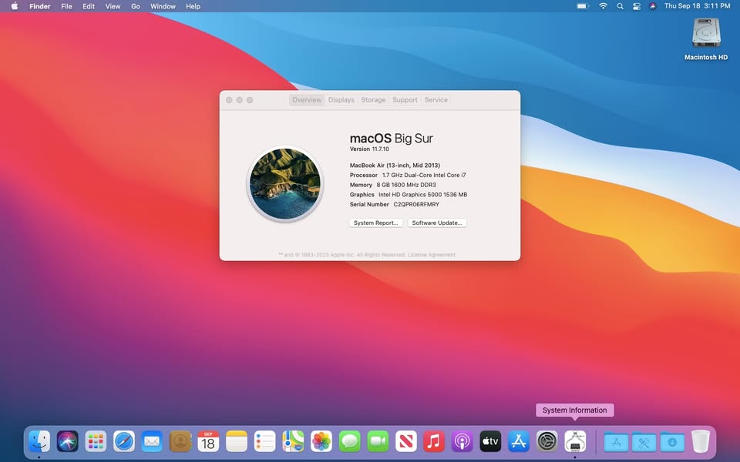
Task: Open the Wi-Fi status menu
Action: tap(603, 6)
